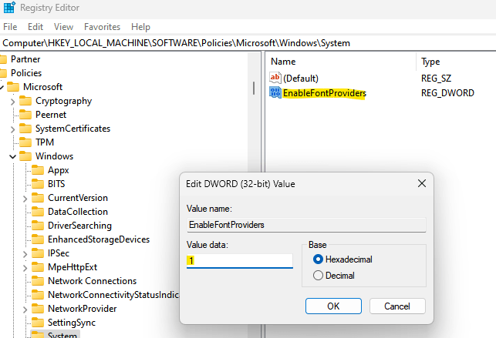
Task: Click the (Default) string value icon
Action: [275, 78]
